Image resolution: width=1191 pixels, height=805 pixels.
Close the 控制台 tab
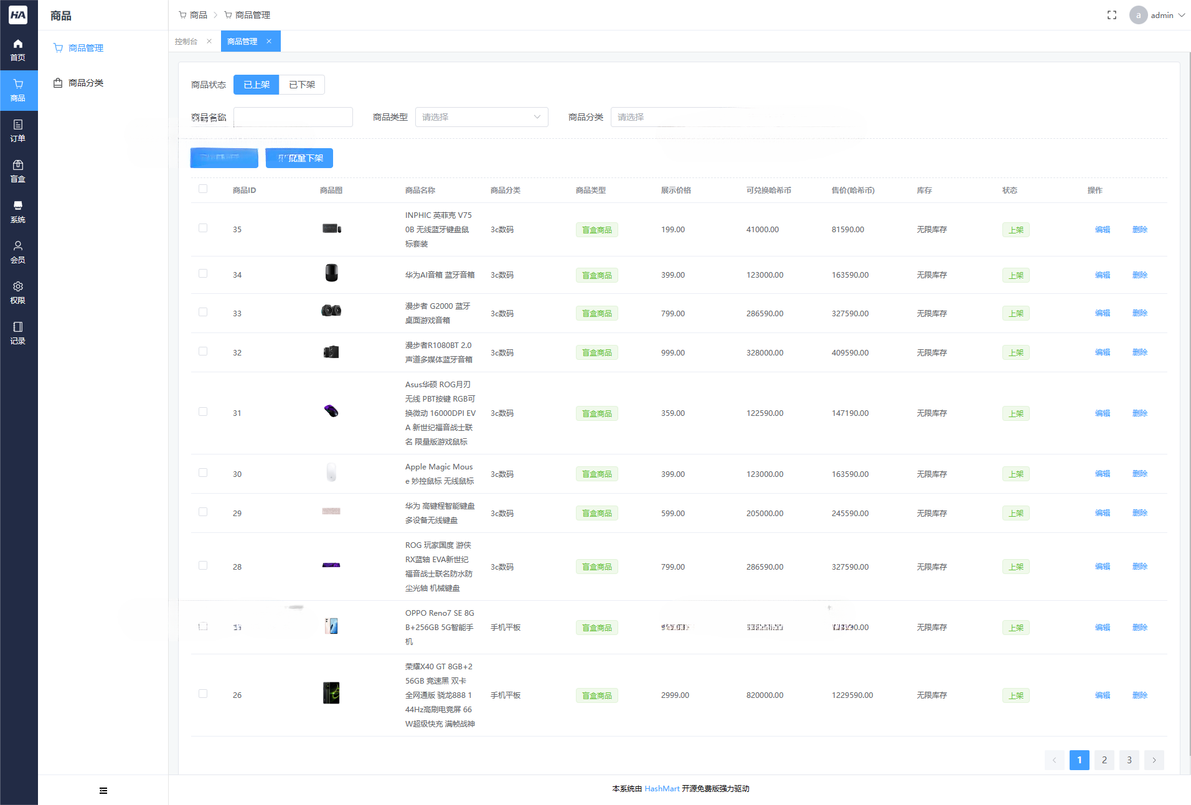tap(209, 41)
